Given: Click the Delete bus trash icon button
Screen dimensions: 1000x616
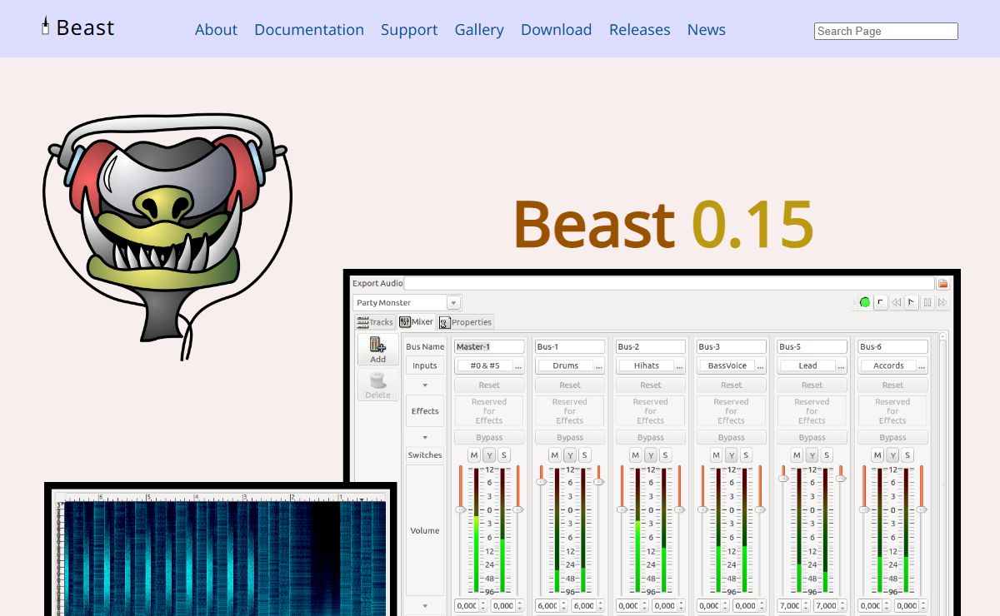Looking at the screenshot, I should (x=378, y=385).
